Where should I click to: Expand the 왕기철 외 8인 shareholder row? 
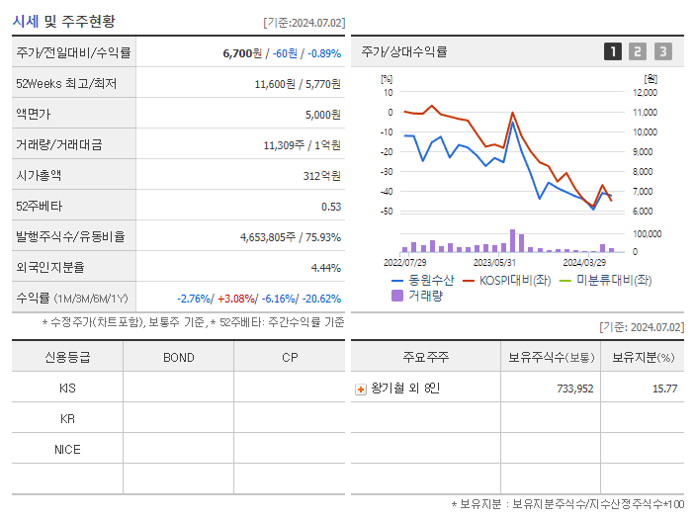(x=361, y=389)
